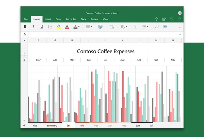This screenshot has height=137, width=204.
Task: Click the Find magnifier icon
Action: click(157, 27)
